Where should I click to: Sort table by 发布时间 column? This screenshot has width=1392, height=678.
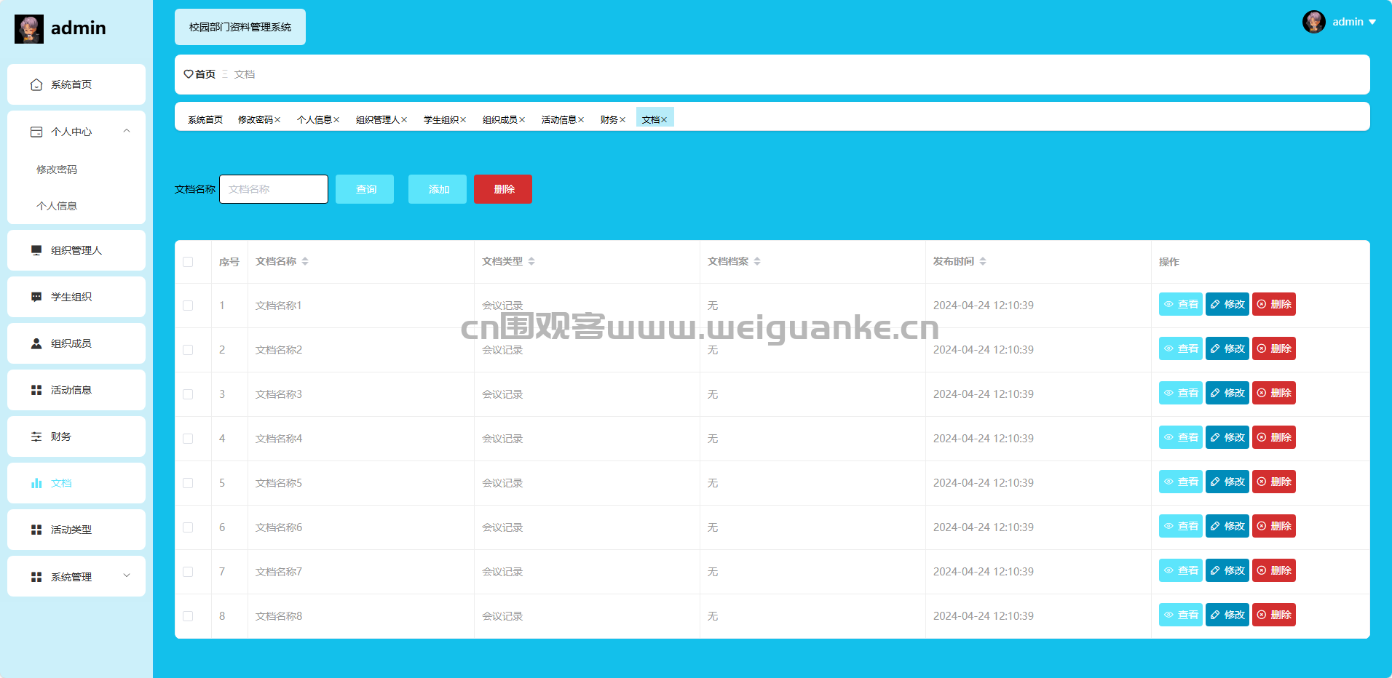pos(983,261)
